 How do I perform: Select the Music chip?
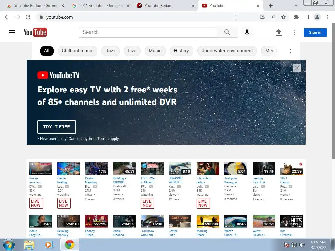pos(155,51)
